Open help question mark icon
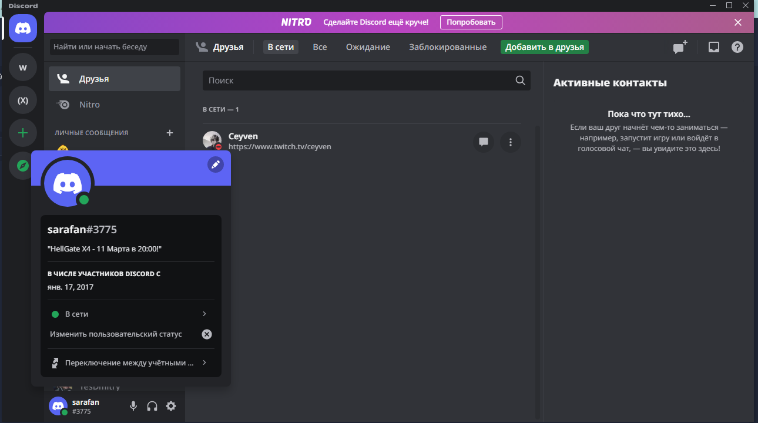 pyautogui.click(x=737, y=47)
